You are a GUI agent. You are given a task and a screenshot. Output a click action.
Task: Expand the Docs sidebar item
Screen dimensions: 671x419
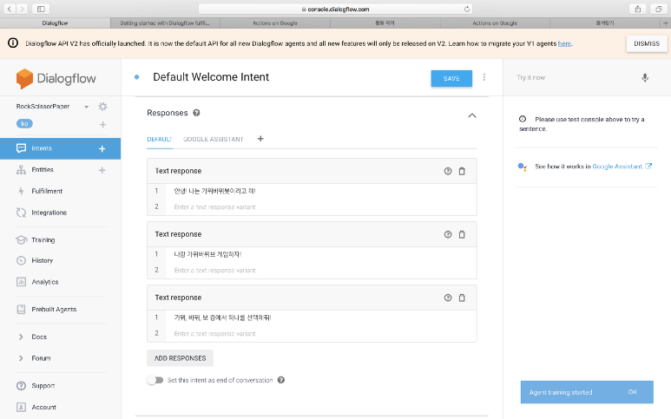(x=21, y=337)
